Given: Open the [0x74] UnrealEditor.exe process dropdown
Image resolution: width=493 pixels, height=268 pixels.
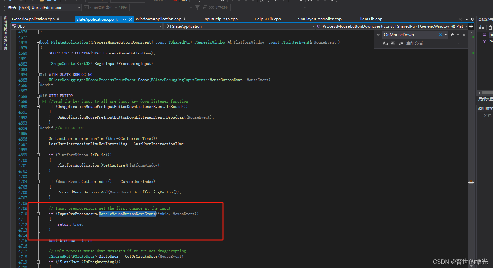Looking at the screenshot, I should pyautogui.click(x=79, y=7).
